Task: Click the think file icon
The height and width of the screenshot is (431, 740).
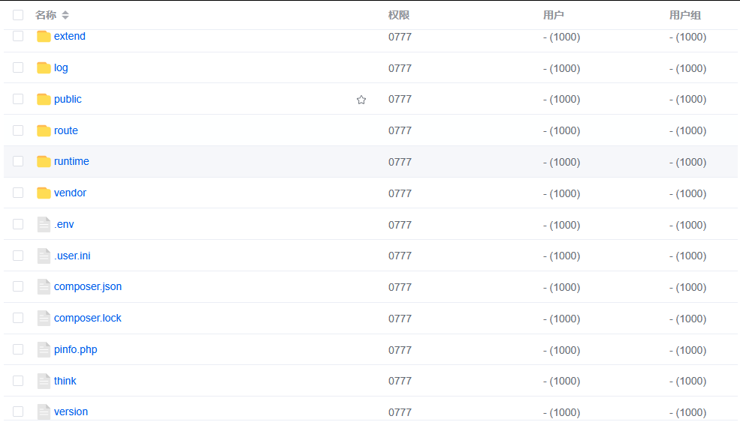Action: (44, 382)
